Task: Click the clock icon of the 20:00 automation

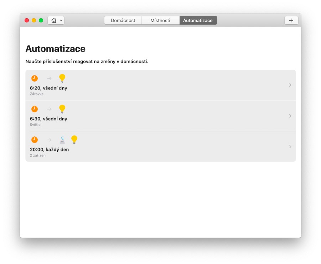Action: (x=34, y=140)
